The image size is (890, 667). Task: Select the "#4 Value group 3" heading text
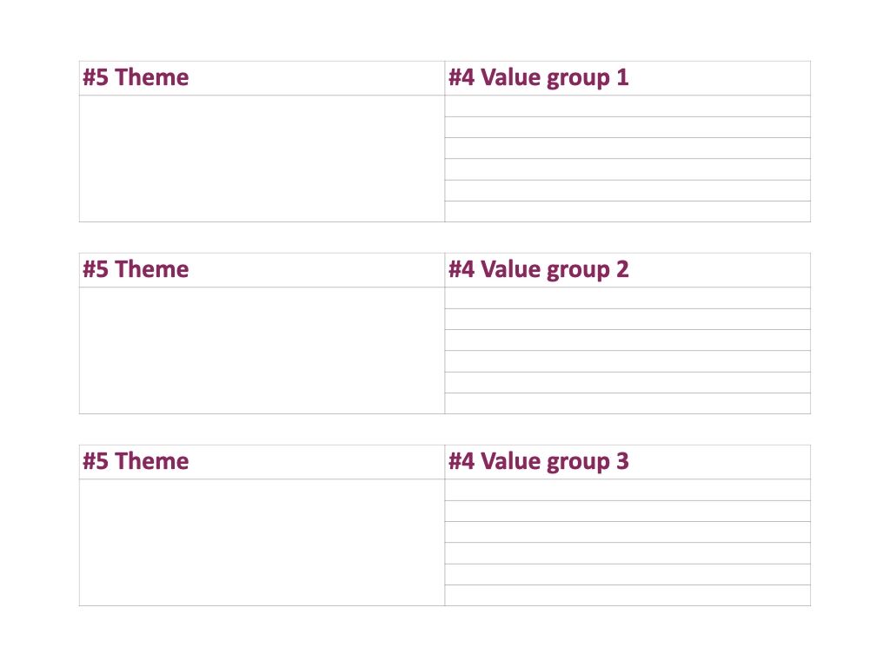(538, 461)
